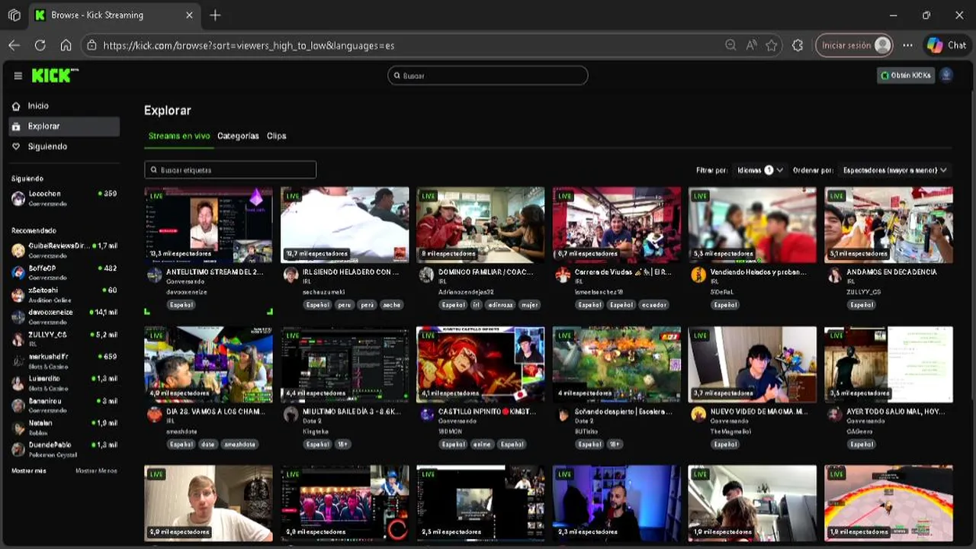Open stream thumbnail with 8,7 mil espectadores
This screenshot has width=976, height=549.
click(x=616, y=225)
